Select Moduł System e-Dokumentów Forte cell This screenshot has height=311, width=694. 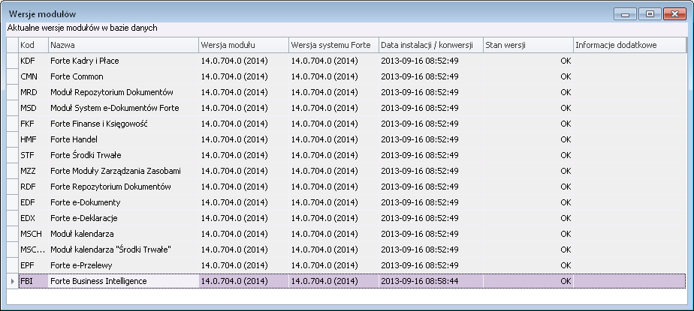click(123, 108)
